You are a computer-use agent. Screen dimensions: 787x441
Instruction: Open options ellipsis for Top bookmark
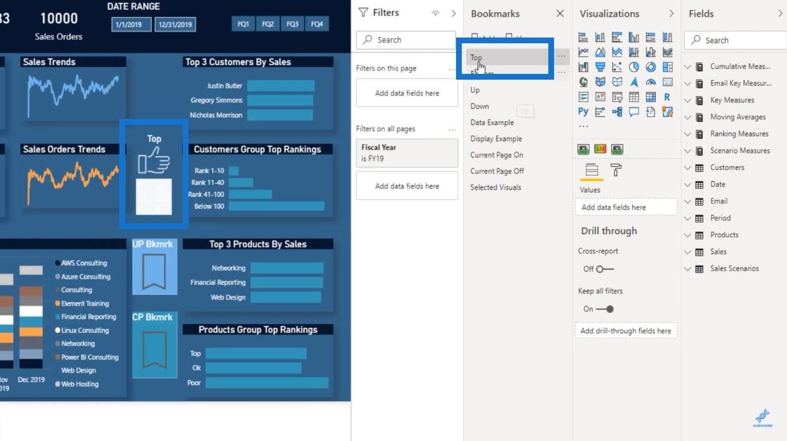pyautogui.click(x=561, y=57)
